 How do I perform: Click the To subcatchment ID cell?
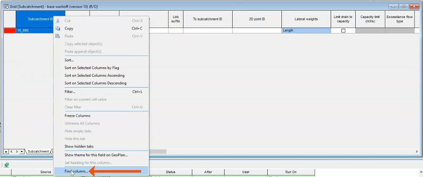(x=208, y=30)
